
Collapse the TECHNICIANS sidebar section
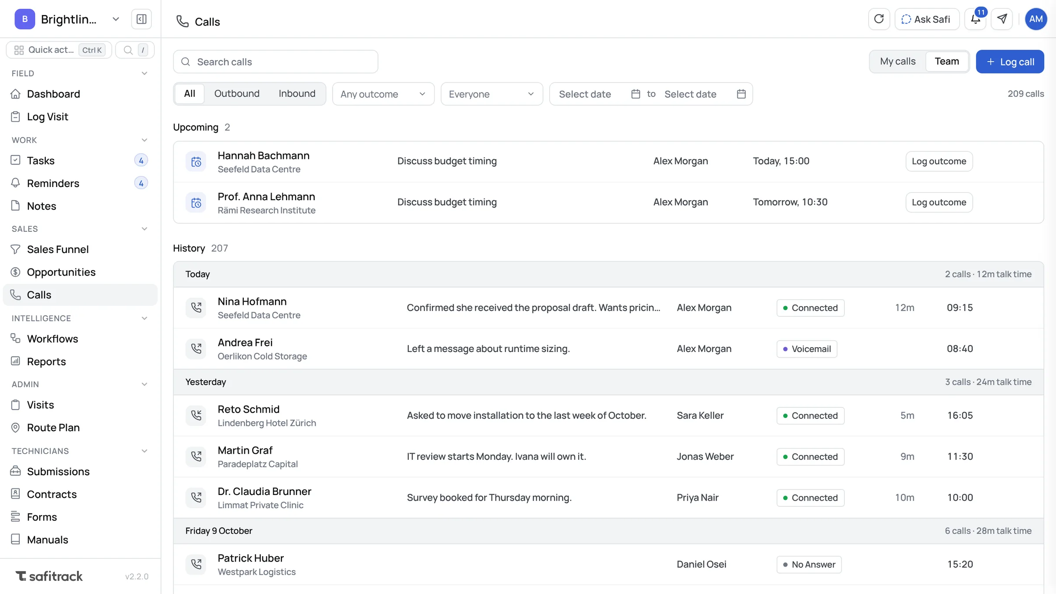[144, 451]
